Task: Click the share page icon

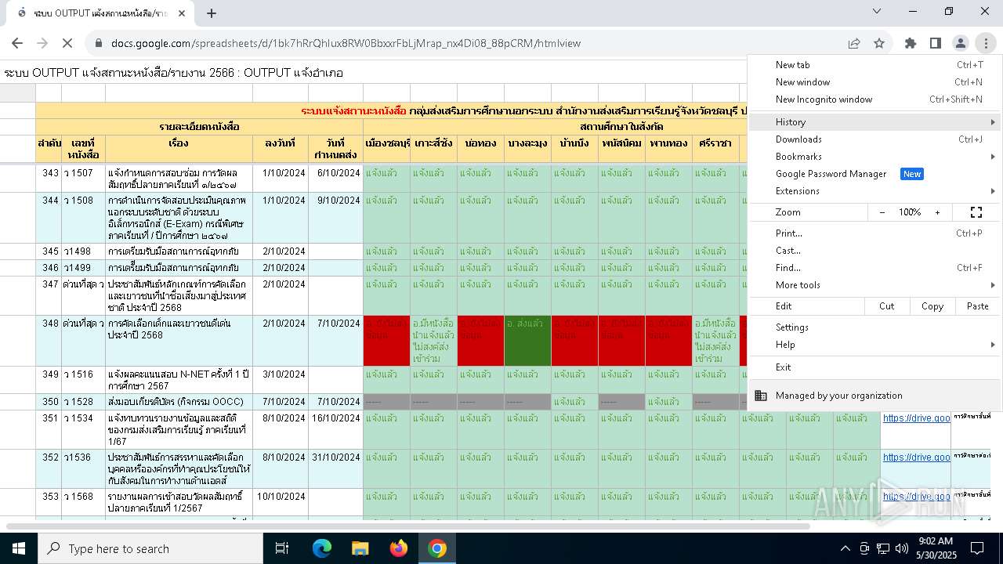Action: (x=854, y=43)
